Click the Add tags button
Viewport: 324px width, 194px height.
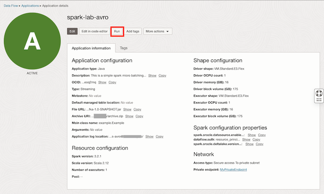133,32
